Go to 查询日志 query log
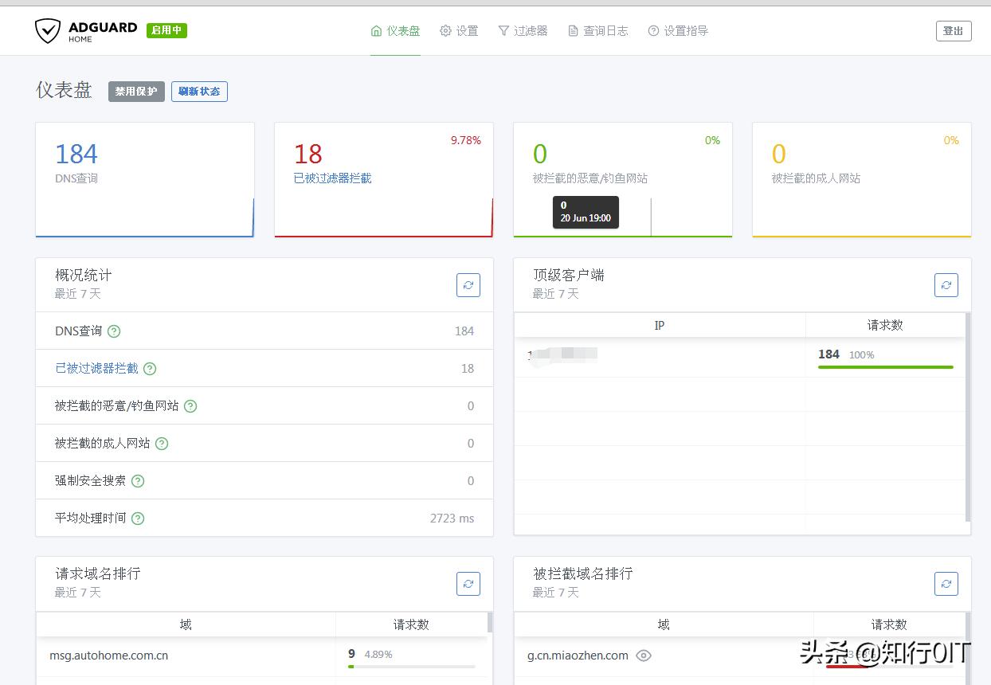Viewport: 991px width, 685px height. click(598, 31)
